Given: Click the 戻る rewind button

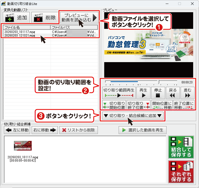Looking at the screenshot, I should (173, 93).
